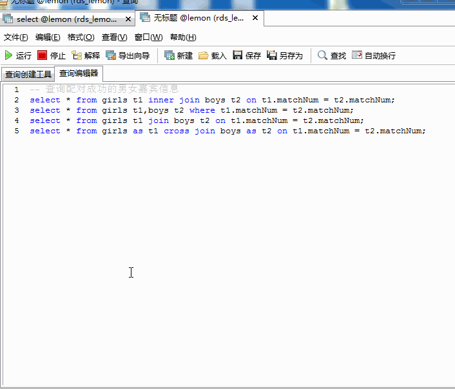The image size is (455, 389).
Task: Open the File (文件) menu
Action: click(16, 37)
